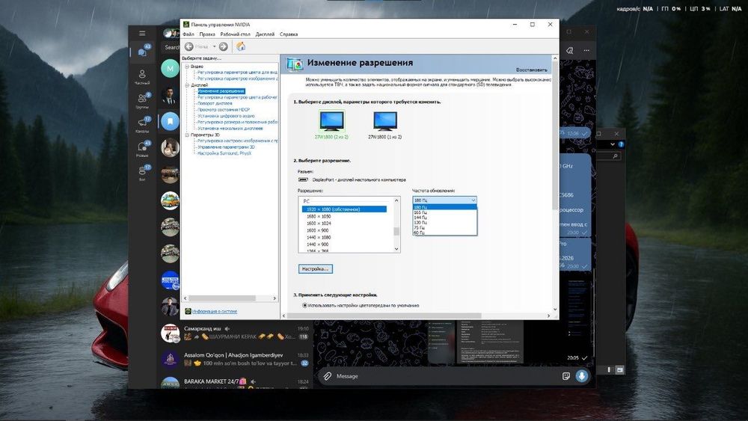The height and width of the screenshot is (421, 748).
Task: Collapse the Дисплей tree node
Action: coord(187,84)
